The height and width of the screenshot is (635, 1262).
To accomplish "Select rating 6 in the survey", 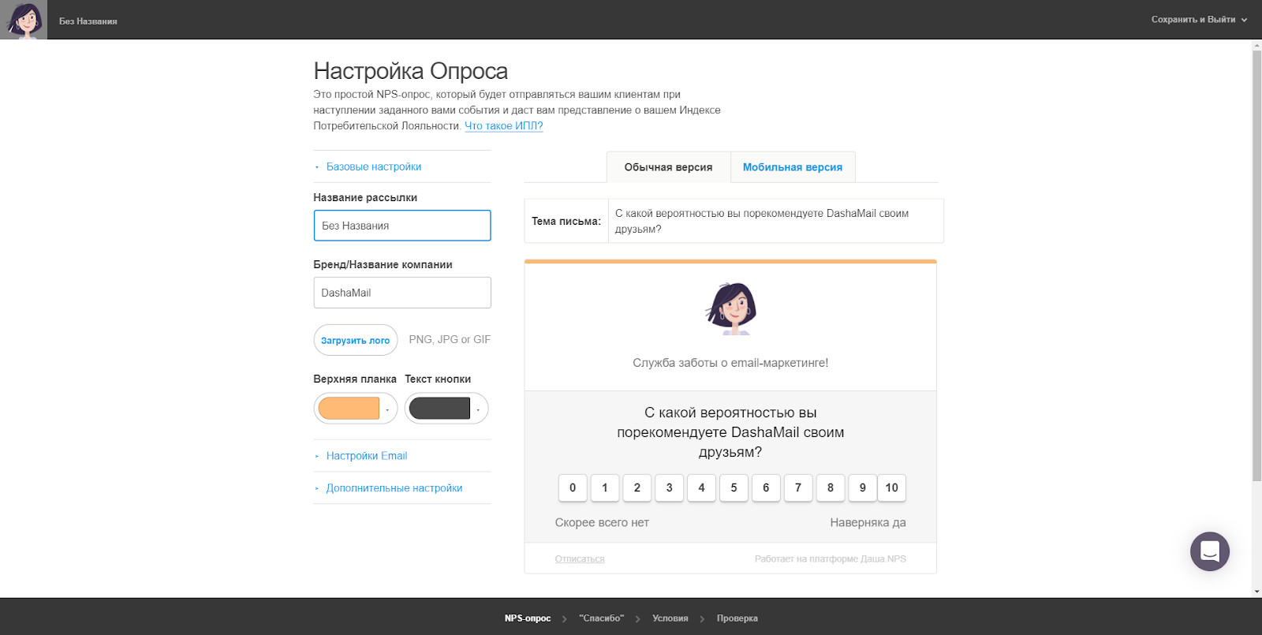I will 766,487.
